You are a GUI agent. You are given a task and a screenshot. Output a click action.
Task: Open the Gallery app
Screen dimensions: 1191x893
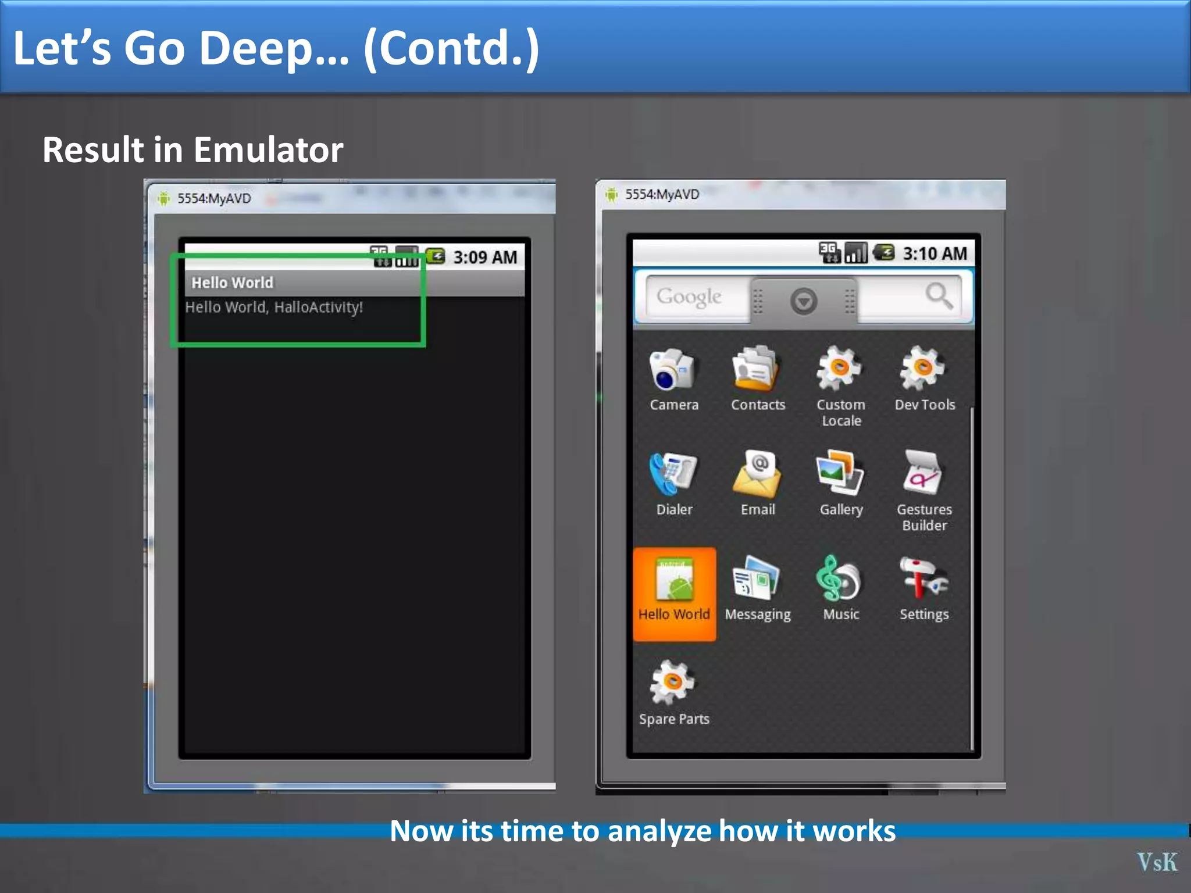840,484
